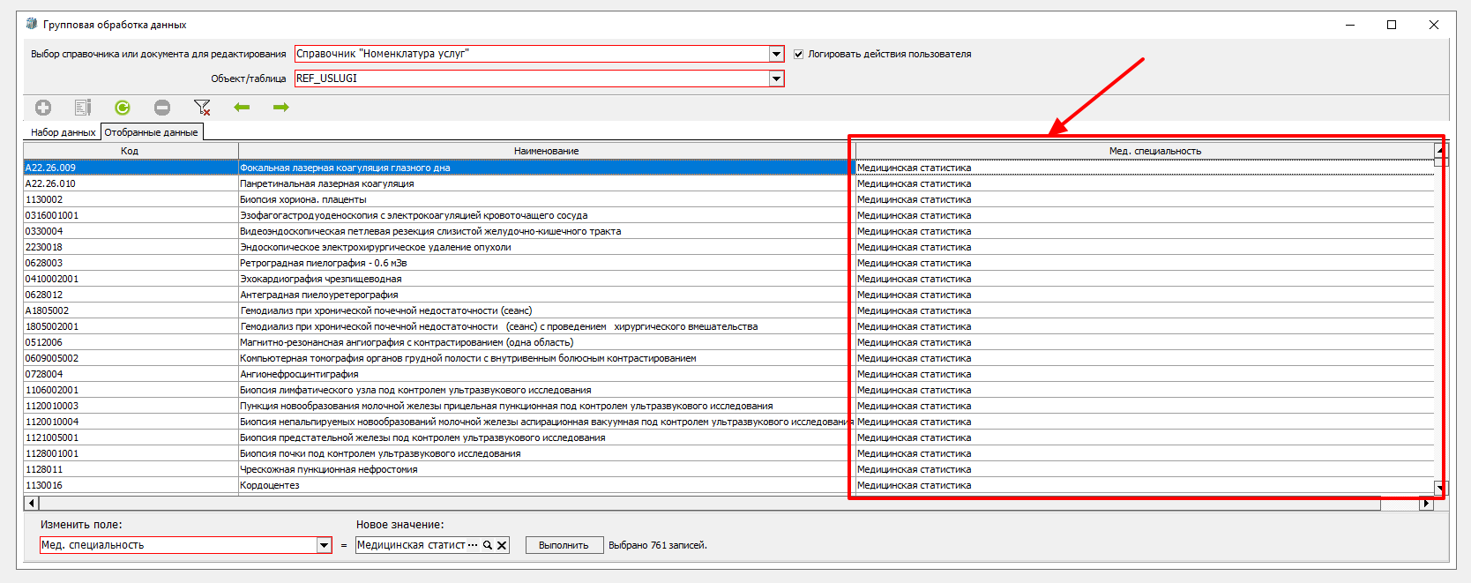The height and width of the screenshot is (583, 1471).
Task: Click the vertical scrollbar up arrow
Action: point(1440,150)
